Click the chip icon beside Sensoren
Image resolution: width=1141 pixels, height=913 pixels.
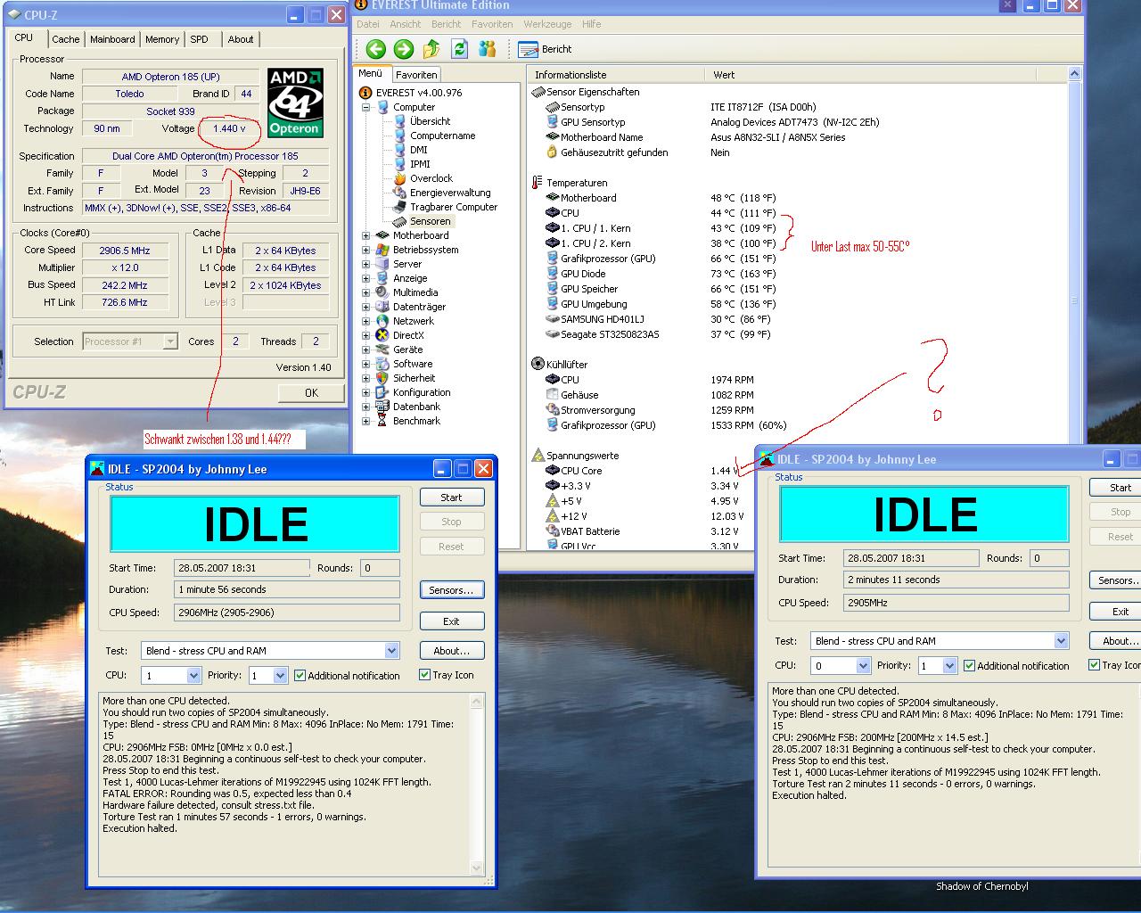tap(400, 221)
